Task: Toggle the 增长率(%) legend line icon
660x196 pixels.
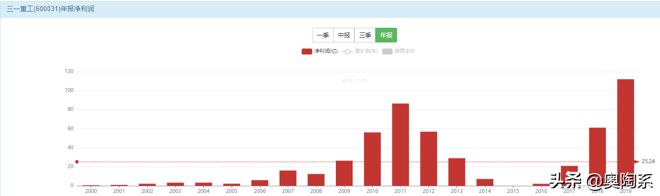Action: [347, 52]
